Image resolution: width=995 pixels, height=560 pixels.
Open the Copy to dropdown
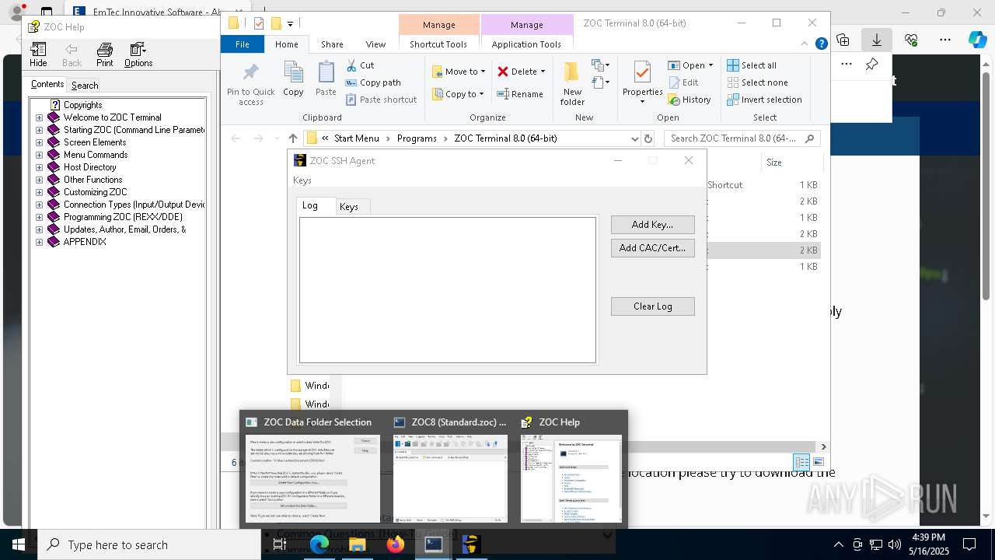click(459, 94)
